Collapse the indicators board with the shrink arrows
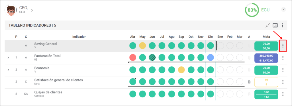The image size is (292, 106). (267, 25)
